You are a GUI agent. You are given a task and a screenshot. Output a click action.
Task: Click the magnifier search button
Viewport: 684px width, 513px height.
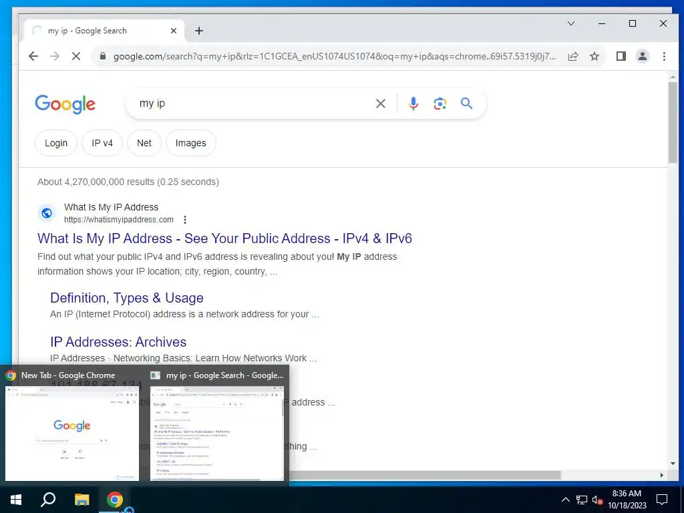[466, 104]
